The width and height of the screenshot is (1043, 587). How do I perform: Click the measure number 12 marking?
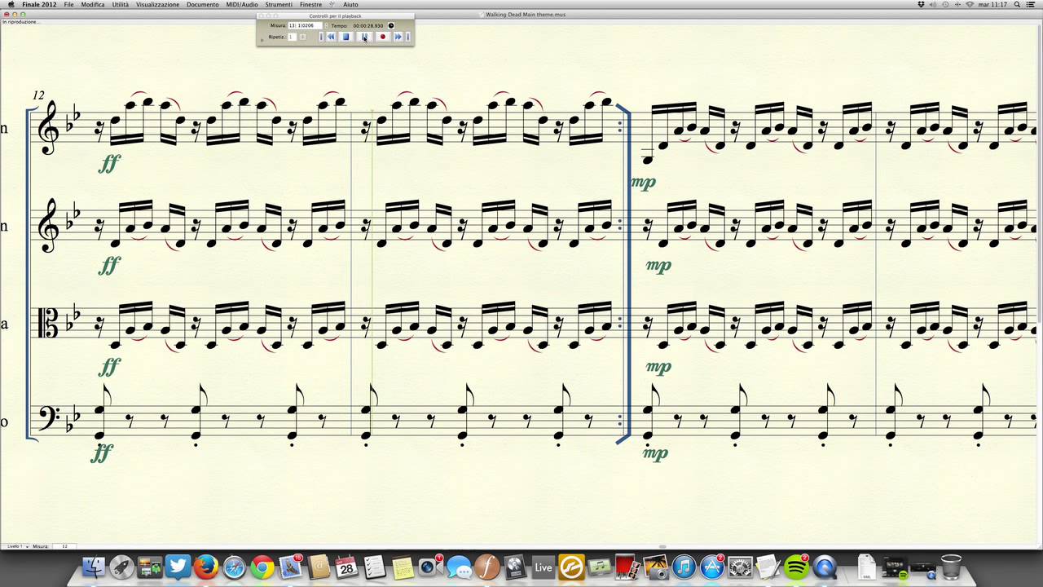tap(38, 95)
